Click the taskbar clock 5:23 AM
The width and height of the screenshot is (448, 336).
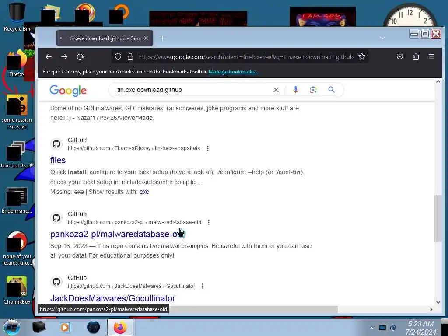click(x=420, y=328)
